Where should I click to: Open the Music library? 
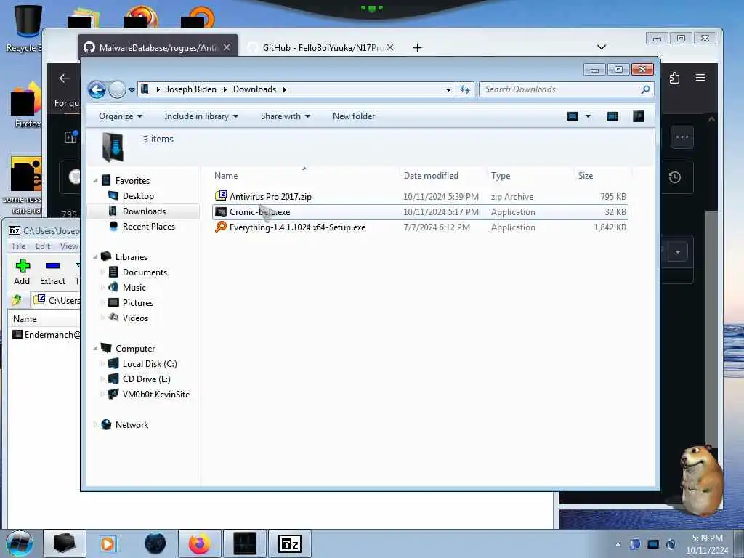click(x=134, y=288)
